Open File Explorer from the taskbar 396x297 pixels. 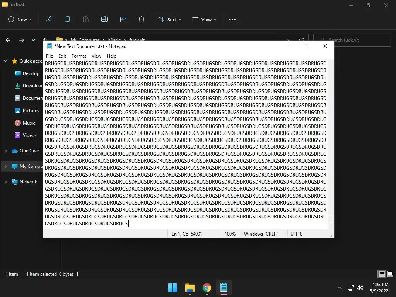(189, 288)
